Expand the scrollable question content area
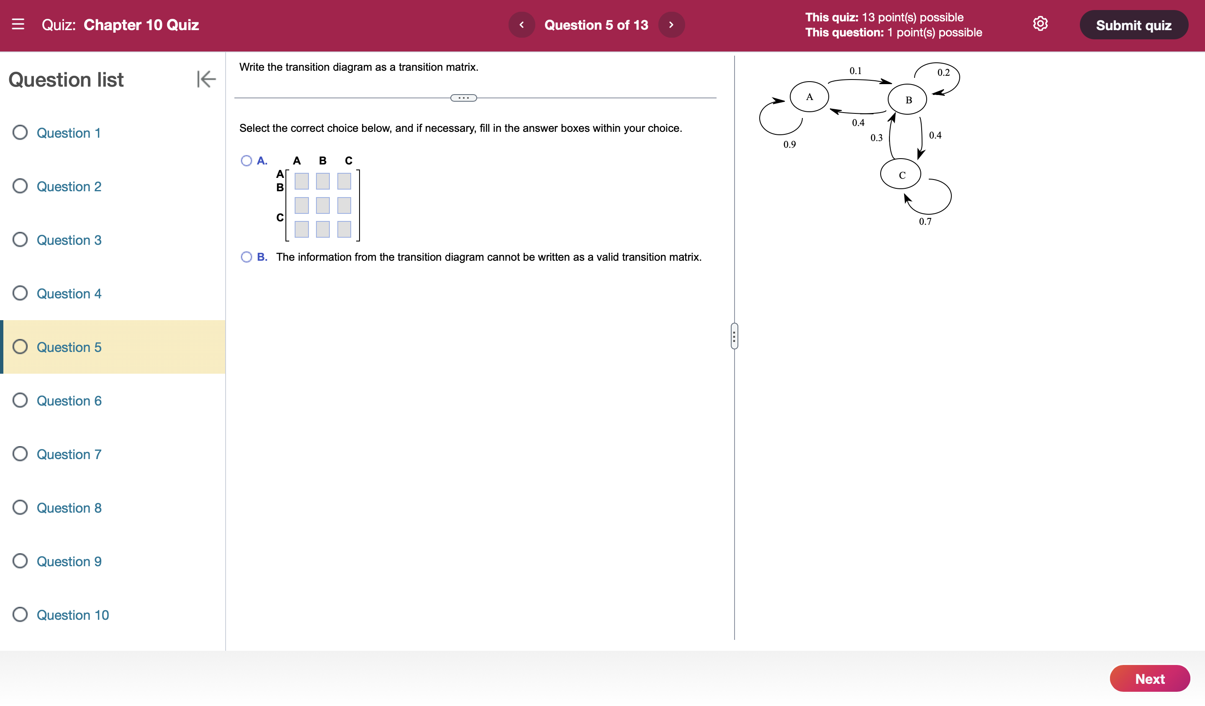 [x=464, y=98]
